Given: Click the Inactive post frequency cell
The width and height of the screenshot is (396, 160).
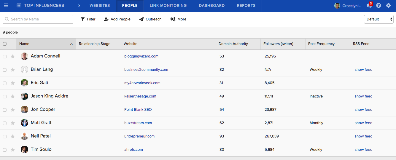Looking at the screenshot, I should point(316,96).
